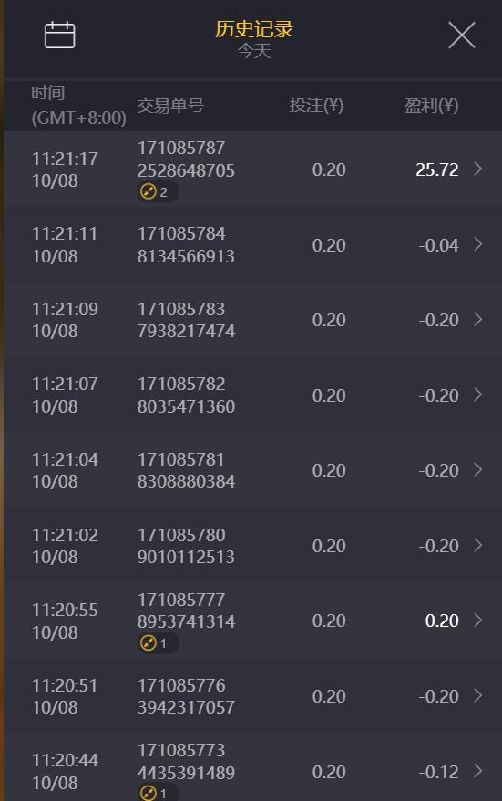Open details arrow for the 11:21:09 record
This screenshot has height=801, width=502.
coord(478,319)
